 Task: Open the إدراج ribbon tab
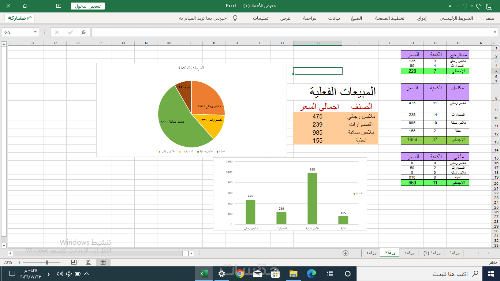click(x=422, y=18)
